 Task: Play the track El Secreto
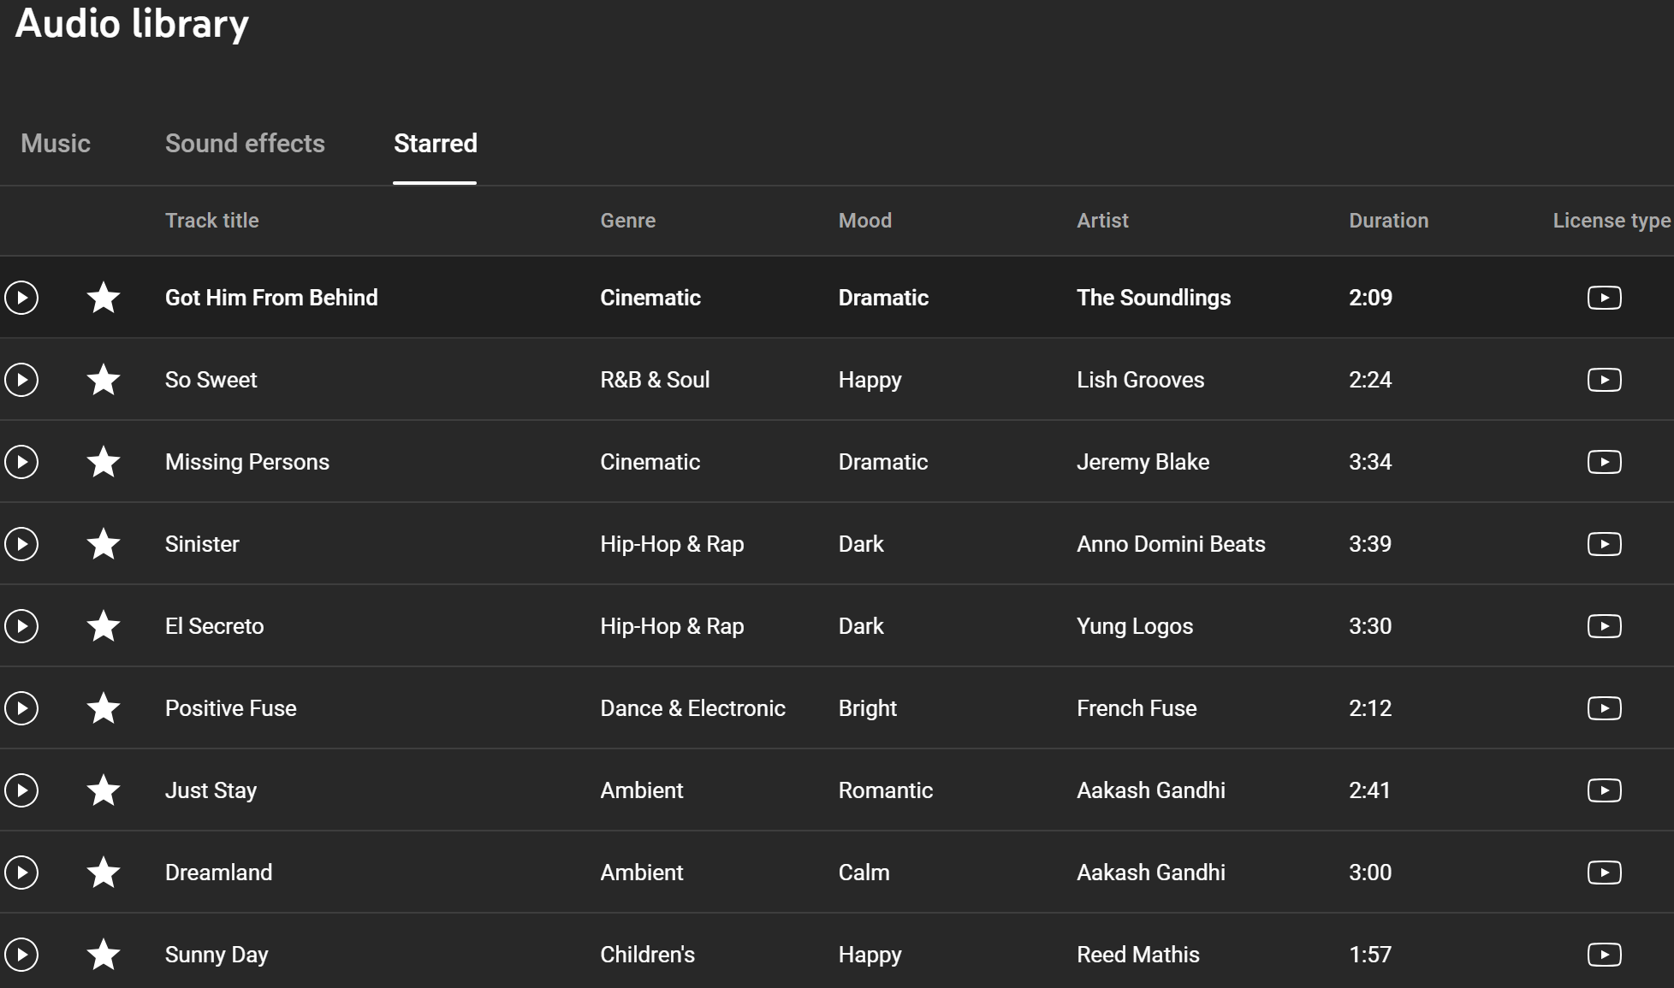21,626
